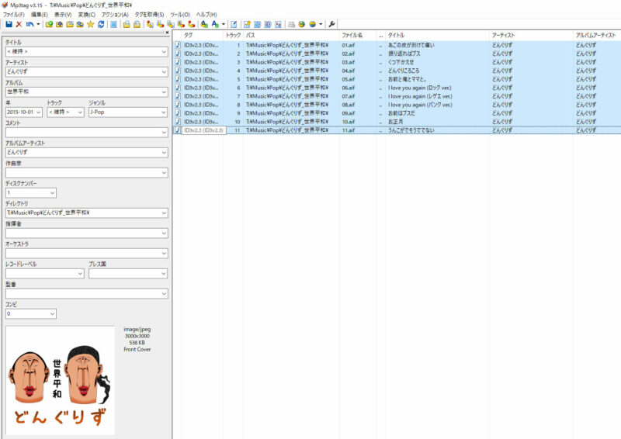Expand the Actions dropdown arrow in toolbar
The width and height of the screenshot is (621, 439).
click(224, 24)
